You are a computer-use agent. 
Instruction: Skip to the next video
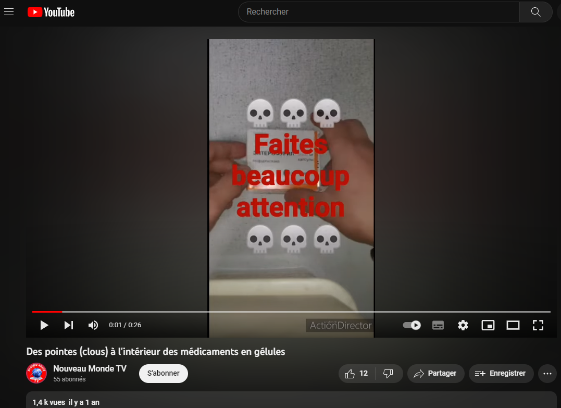69,325
